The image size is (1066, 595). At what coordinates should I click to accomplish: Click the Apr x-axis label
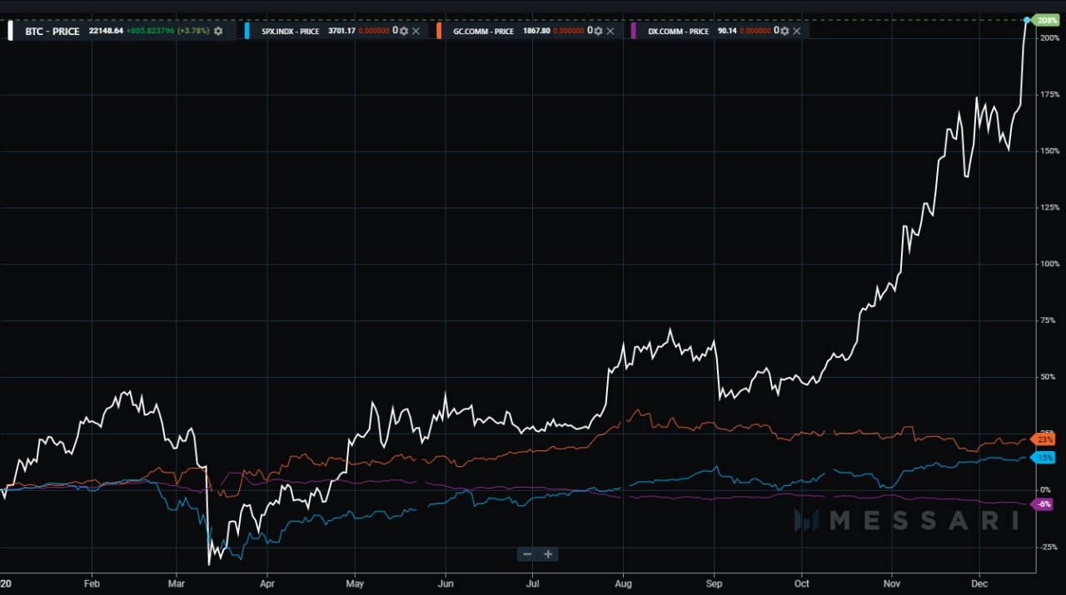(x=266, y=583)
